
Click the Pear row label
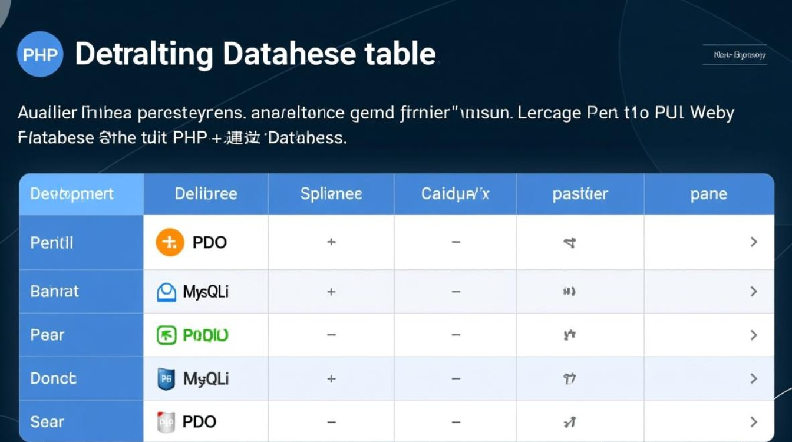point(47,335)
